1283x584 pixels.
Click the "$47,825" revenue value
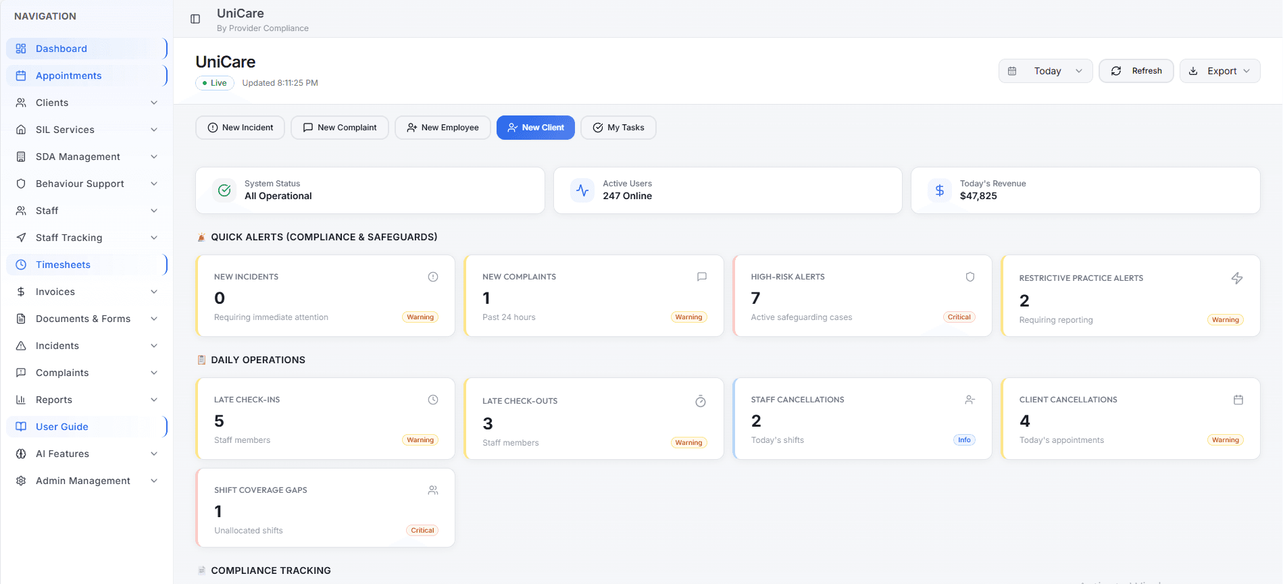pyautogui.click(x=978, y=196)
